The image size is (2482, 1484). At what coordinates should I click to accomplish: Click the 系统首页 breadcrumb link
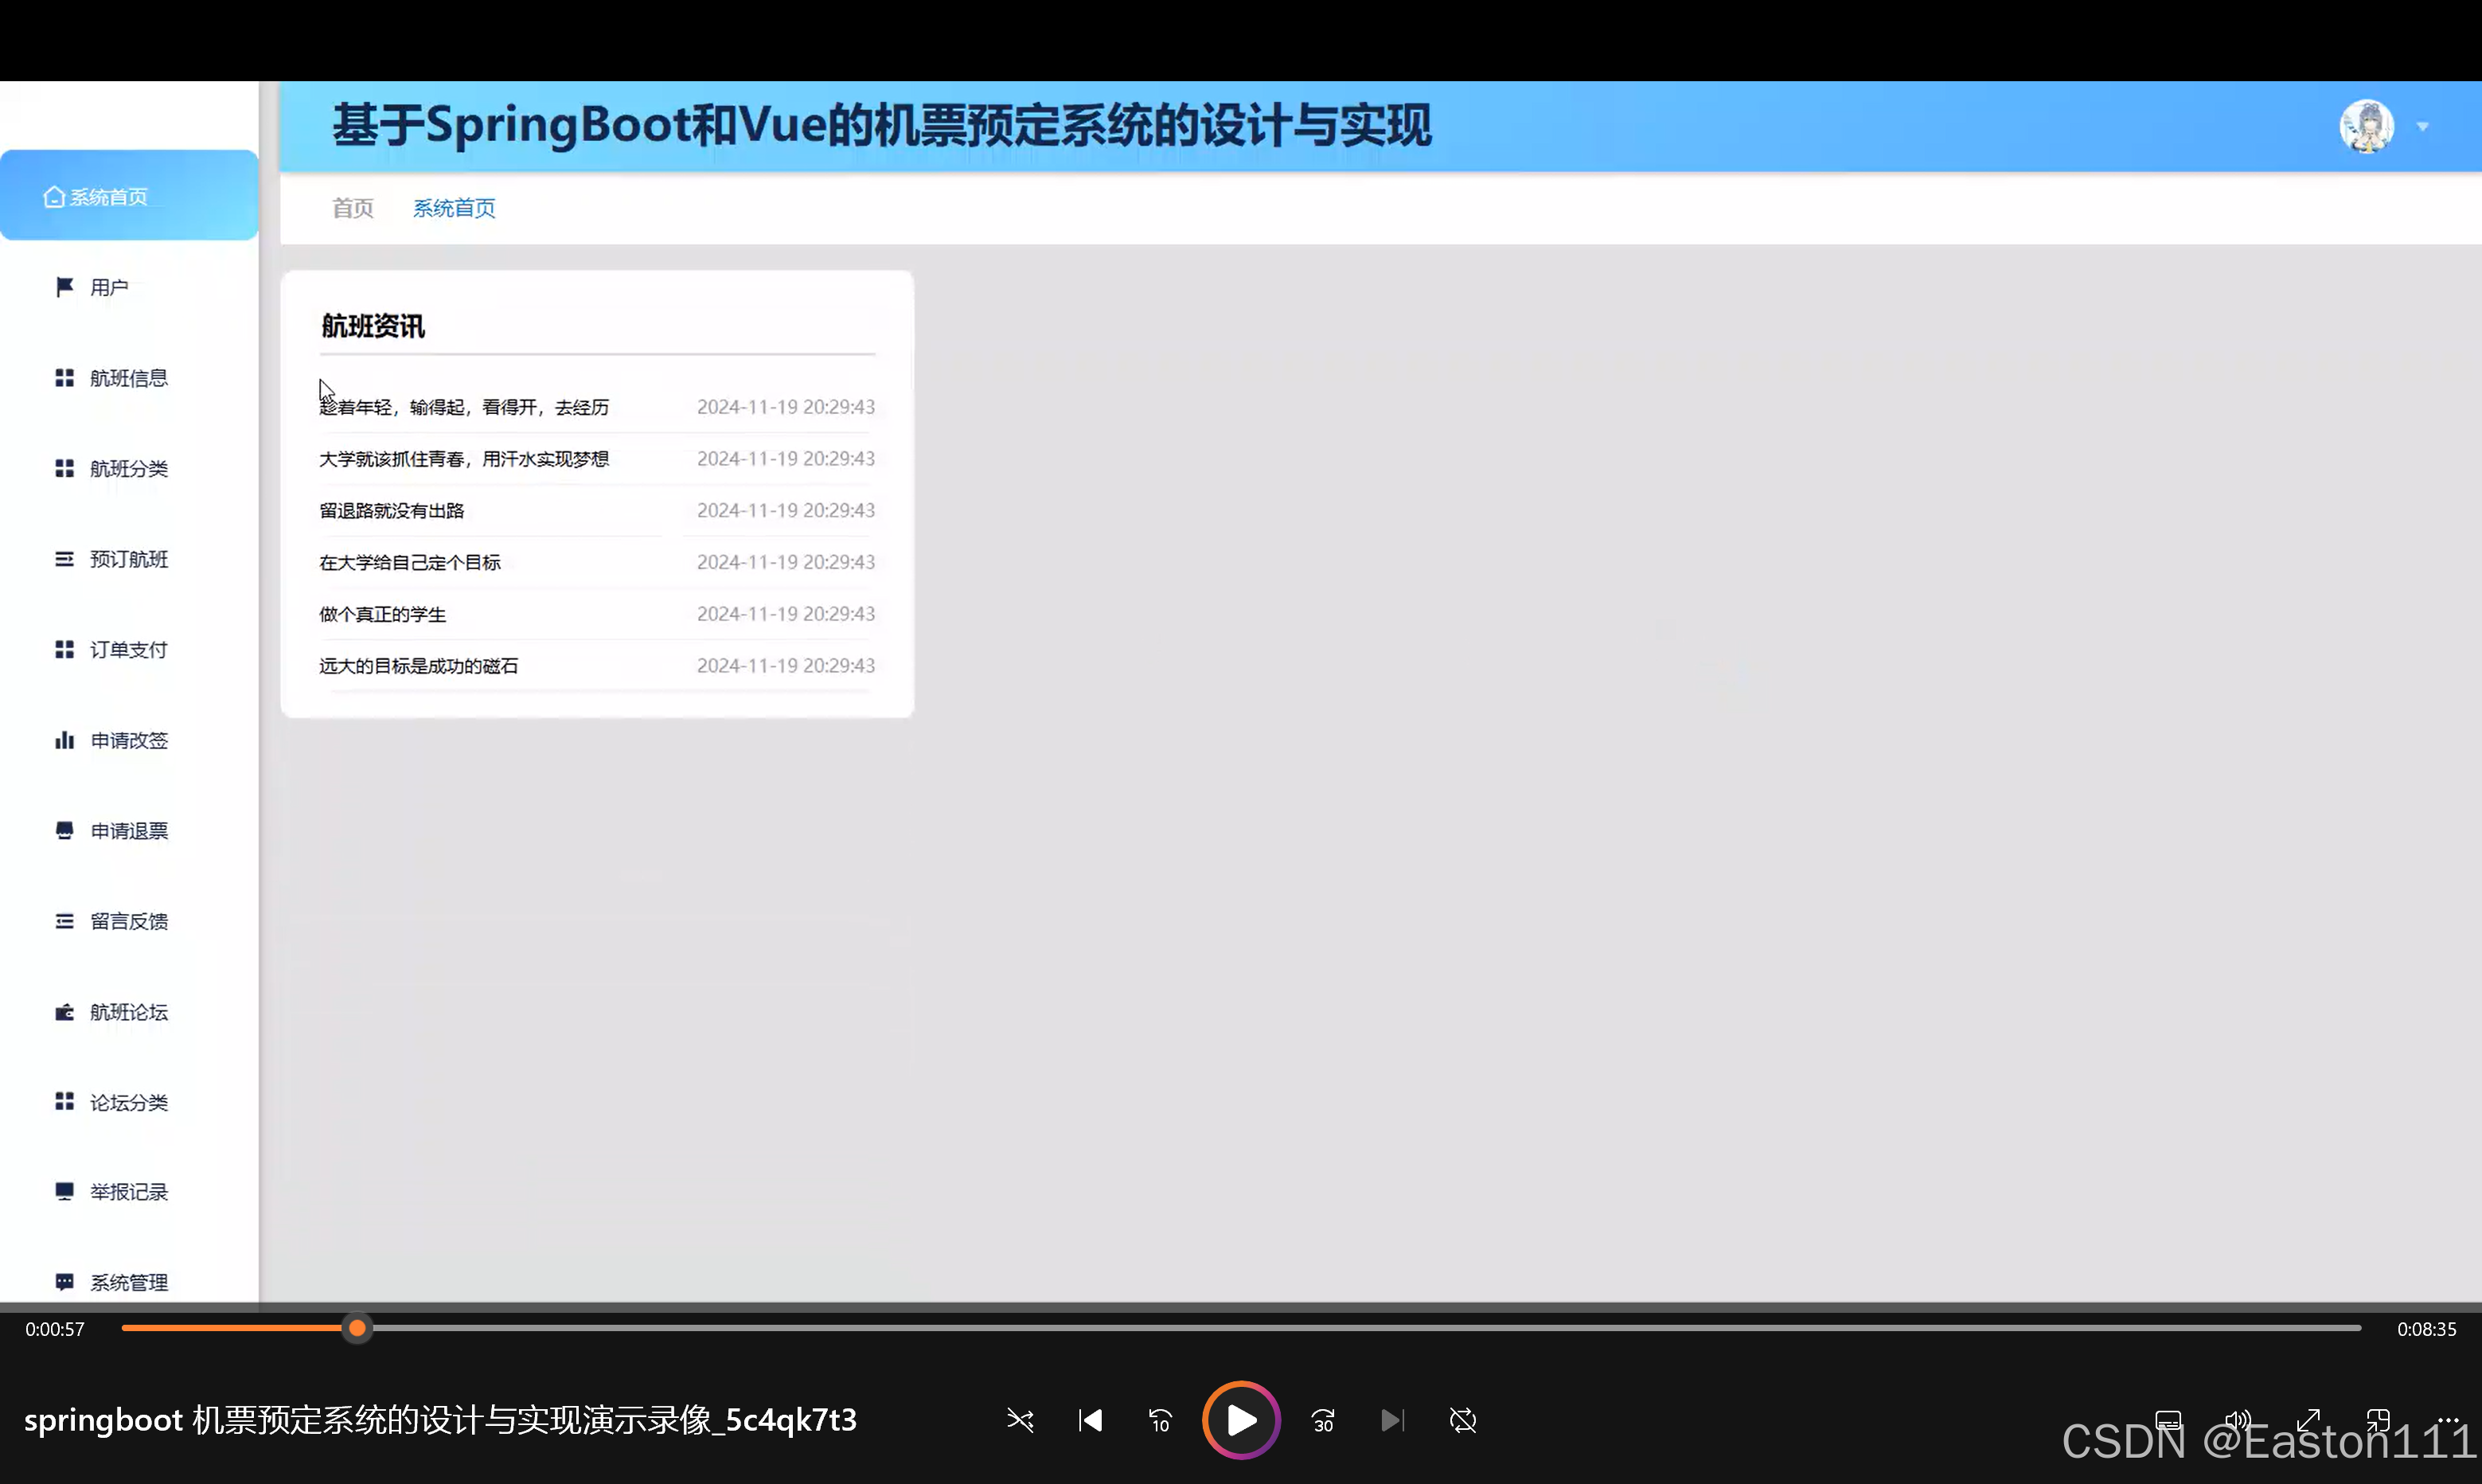click(454, 208)
